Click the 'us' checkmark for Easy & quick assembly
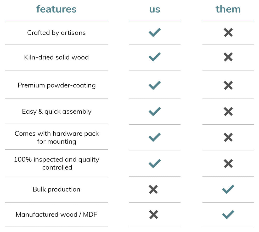This screenshot has width=259, height=232. [155, 112]
